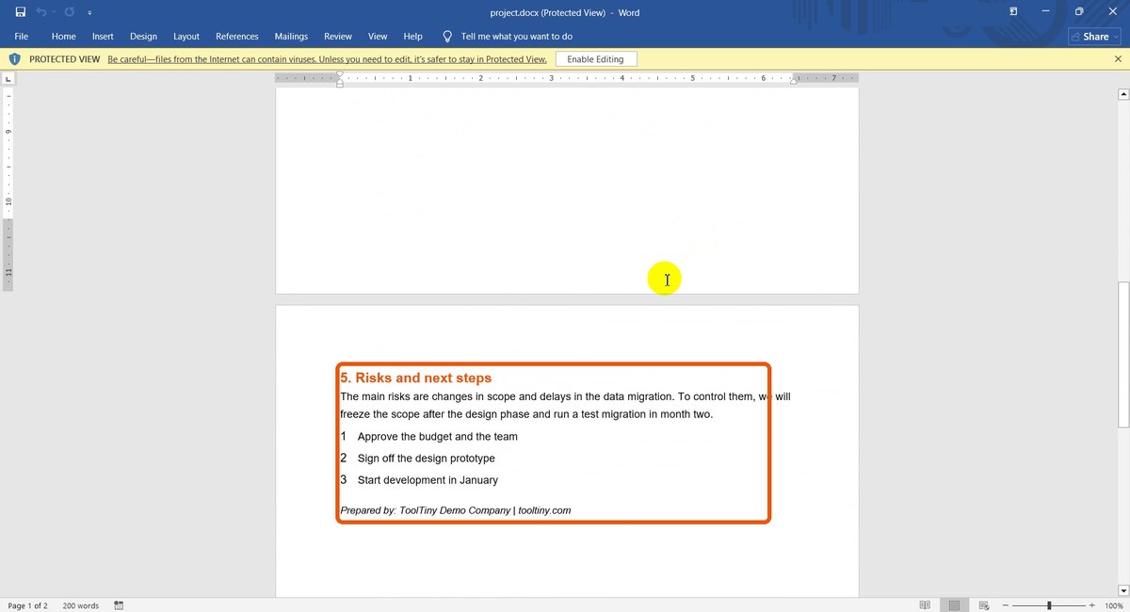Click the 100% zoom level
1130x612 pixels.
1113,605
